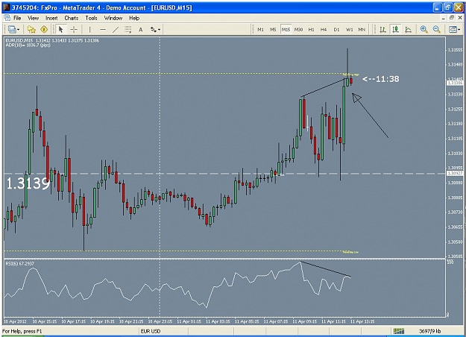Open the Tools menu
Image resolution: width=466 pixels, height=337 pixels.
(91, 18)
